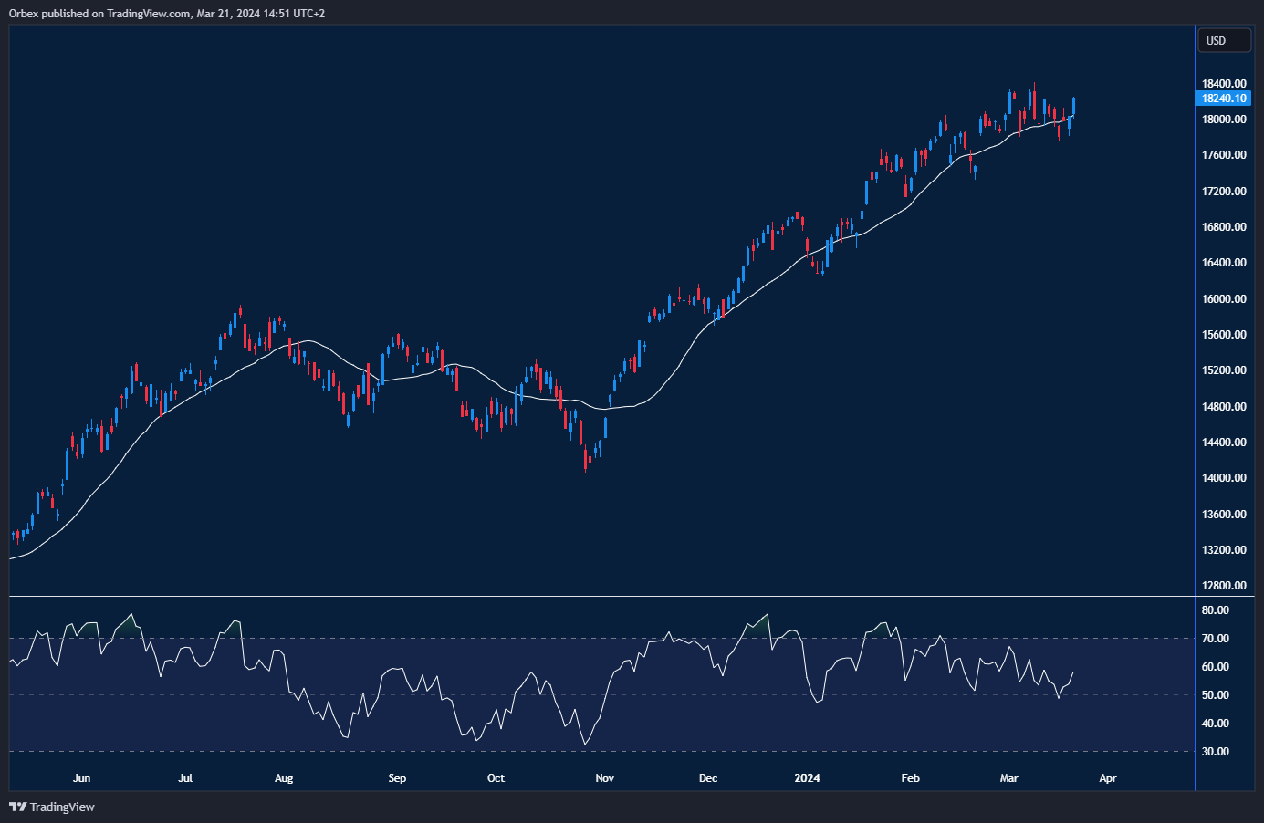Screen dimensions: 1264x823
Task: Click the Apr label on the date axis
Action: click(x=1108, y=778)
